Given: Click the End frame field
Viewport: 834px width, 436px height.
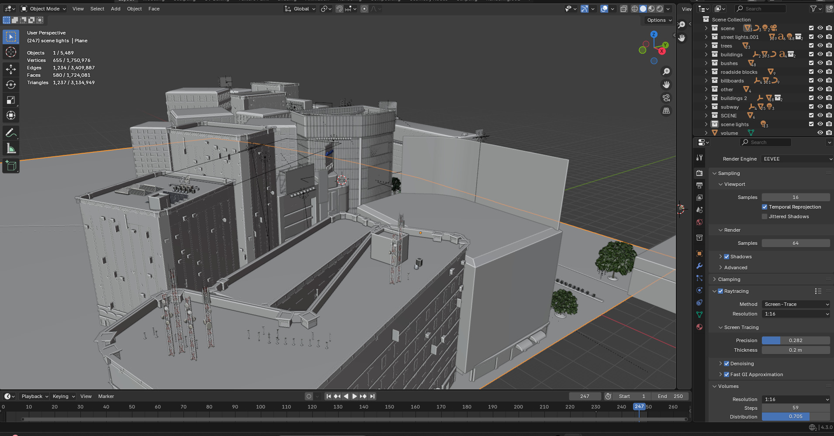Looking at the screenshot, I should click(670, 396).
